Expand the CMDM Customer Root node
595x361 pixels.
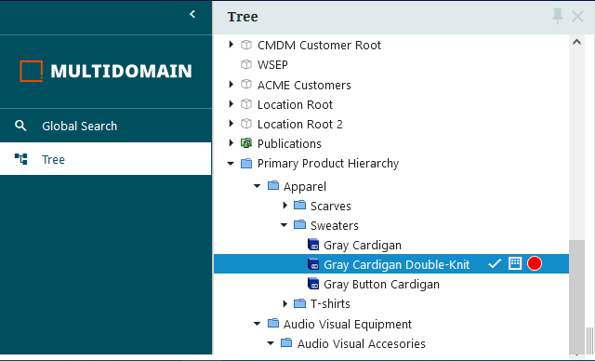coord(231,45)
